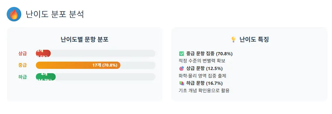This screenshot has height=114, width=332.
Task: Click the 난이도 분포 분석 heading
Action: click(55, 14)
